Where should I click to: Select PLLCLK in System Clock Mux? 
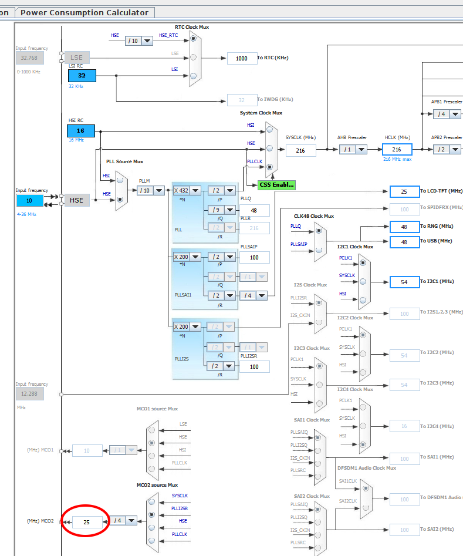(270, 167)
